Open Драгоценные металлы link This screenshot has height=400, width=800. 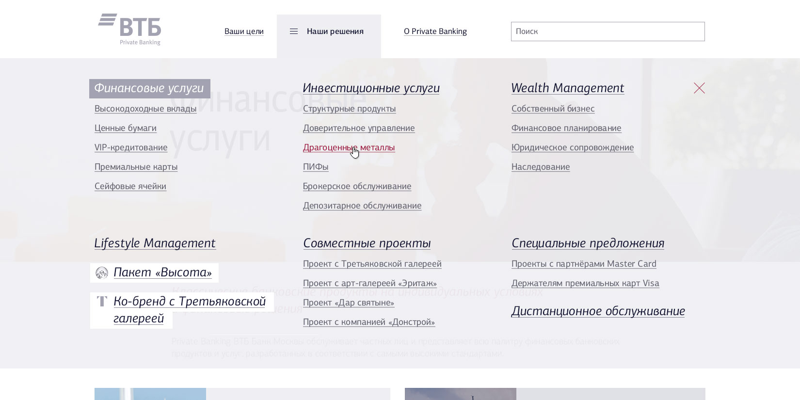pos(349,147)
